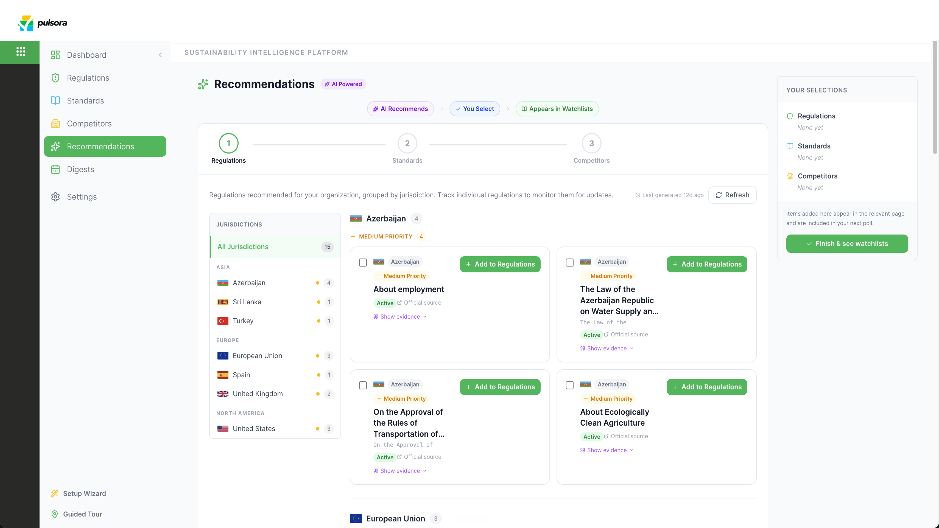Screen dimensions: 939x528
Task: Launch the Setup Wizard wand icon
Action: tap(55, 493)
